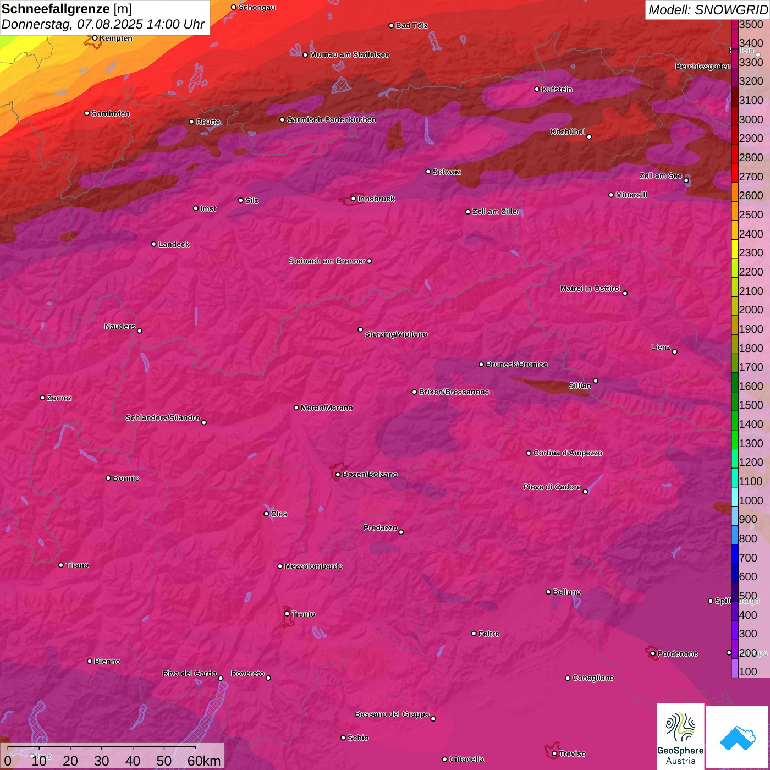This screenshot has width=770, height=770.
Task: Click the Kitzbühel city marker
Action: (589, 137)
